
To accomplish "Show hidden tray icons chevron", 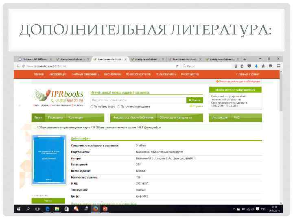I will coord(234,209).
